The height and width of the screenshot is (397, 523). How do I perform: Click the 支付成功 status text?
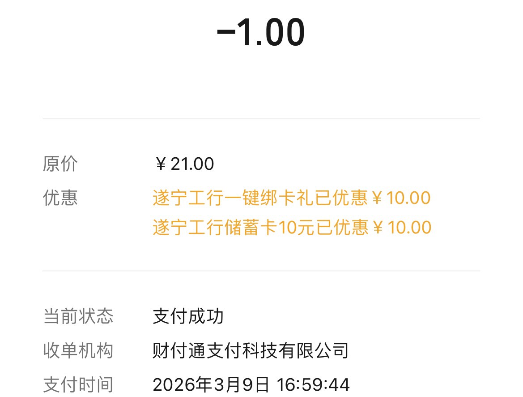click(188, 316)
